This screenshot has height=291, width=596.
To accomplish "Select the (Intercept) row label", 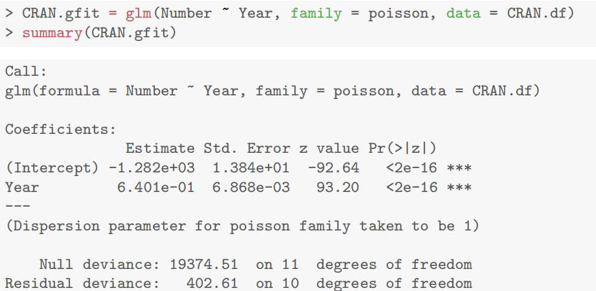I will (x=52, y=168).
